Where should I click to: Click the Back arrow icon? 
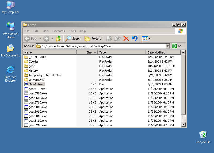[x=27, y=39]
